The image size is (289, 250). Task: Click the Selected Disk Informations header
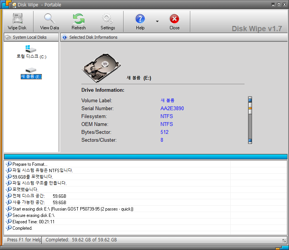tap(93, 37)
